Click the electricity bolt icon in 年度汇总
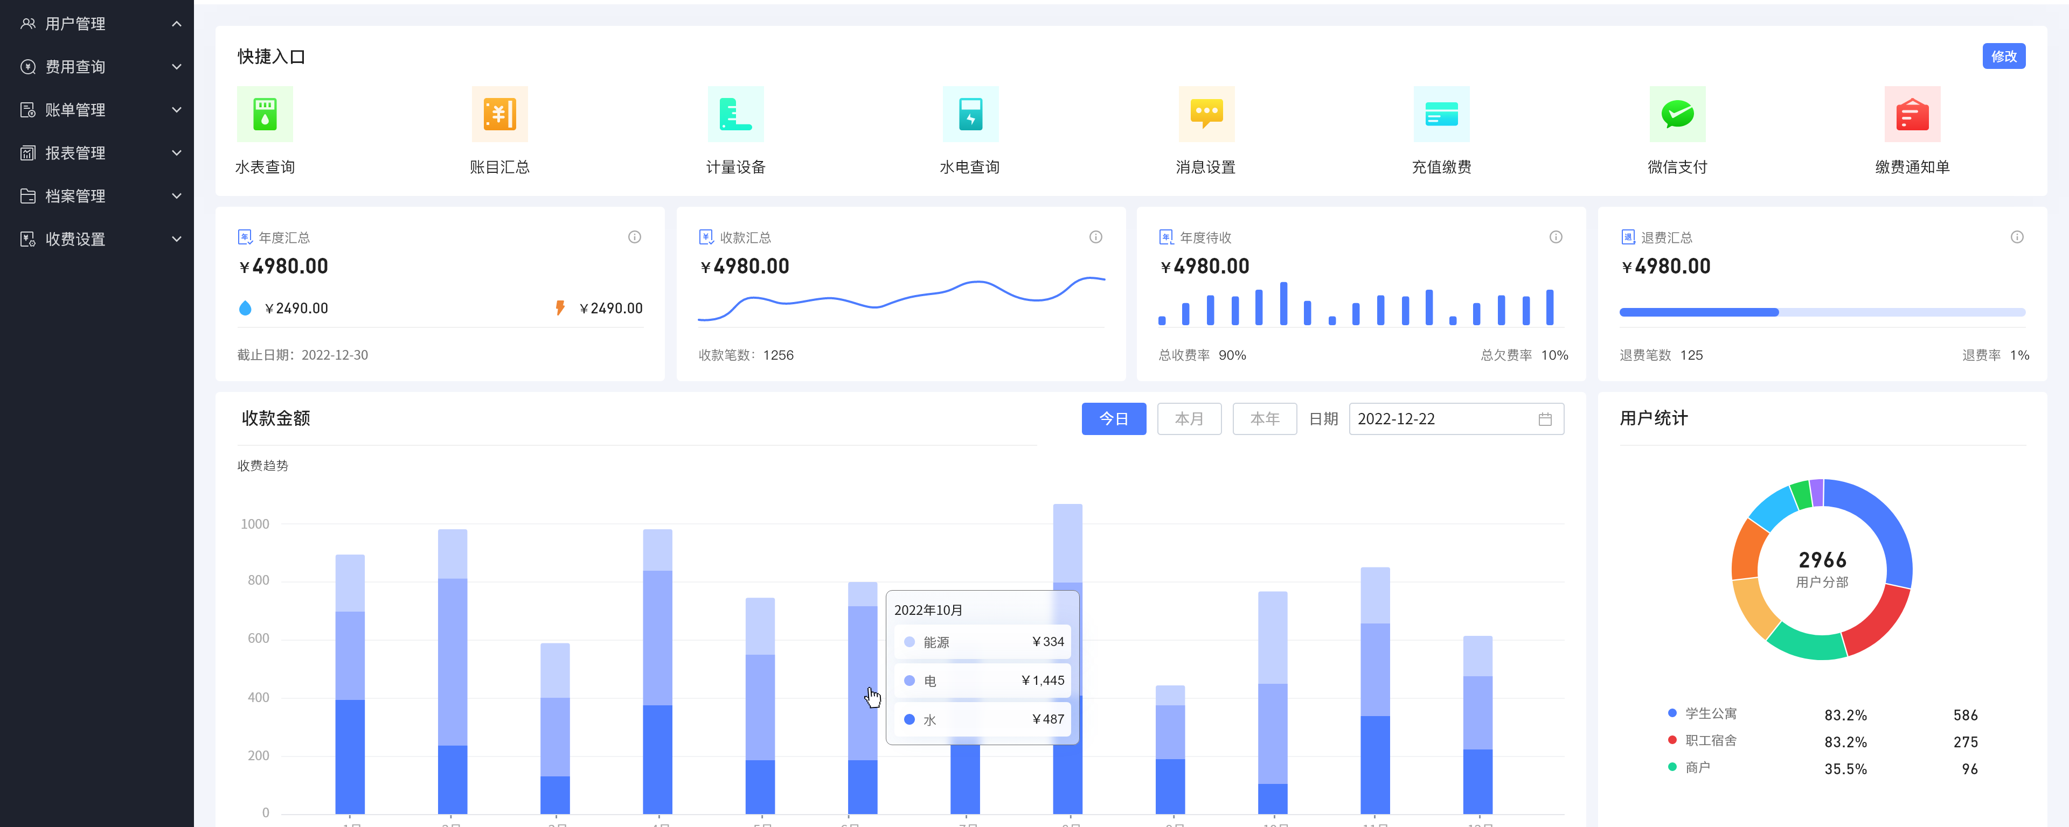Image resolution: width=2069 pixels, height=827 pixels. 560,309
